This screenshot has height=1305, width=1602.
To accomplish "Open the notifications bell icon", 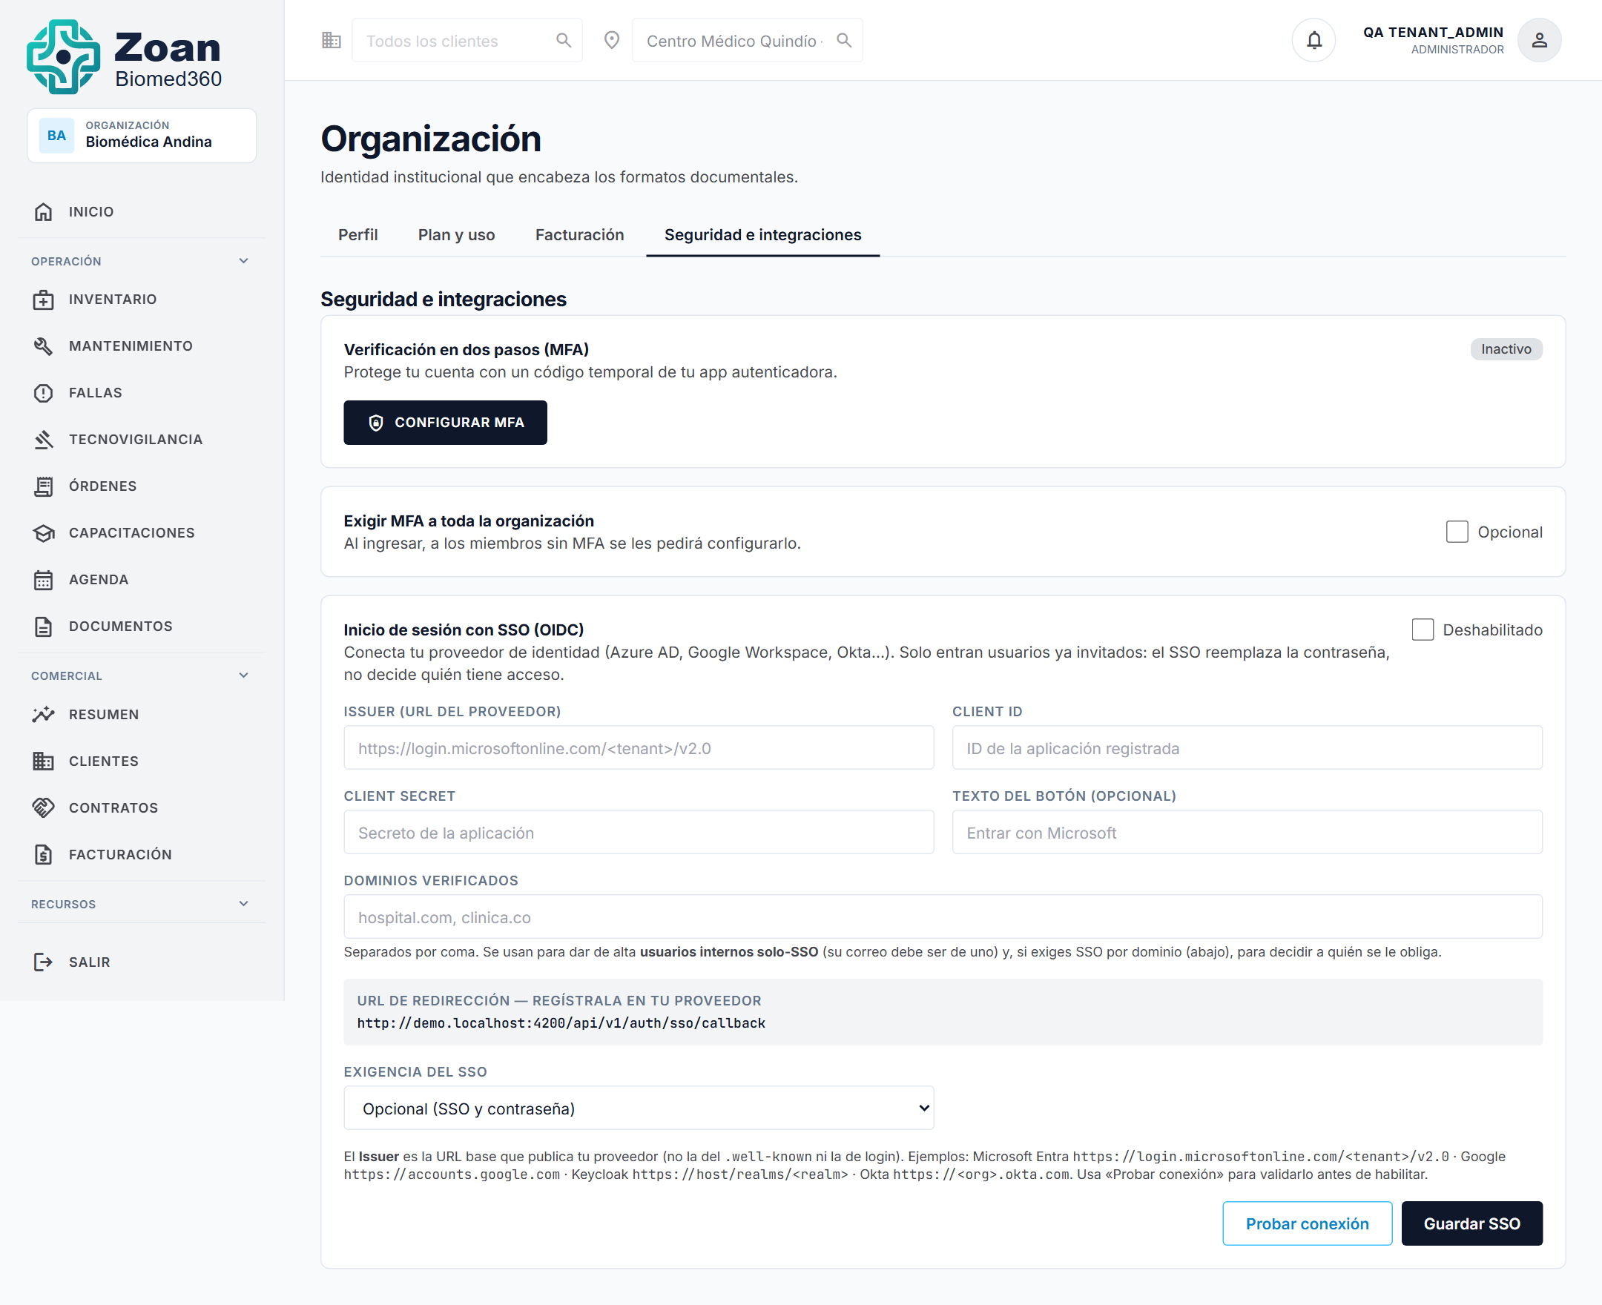I will [1313, 40].
